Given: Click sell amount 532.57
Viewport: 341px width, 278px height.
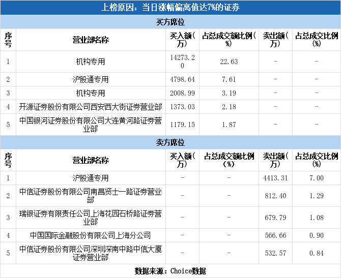Looking at the screenshot, I should pyautogui.click(x=275, y=253).
